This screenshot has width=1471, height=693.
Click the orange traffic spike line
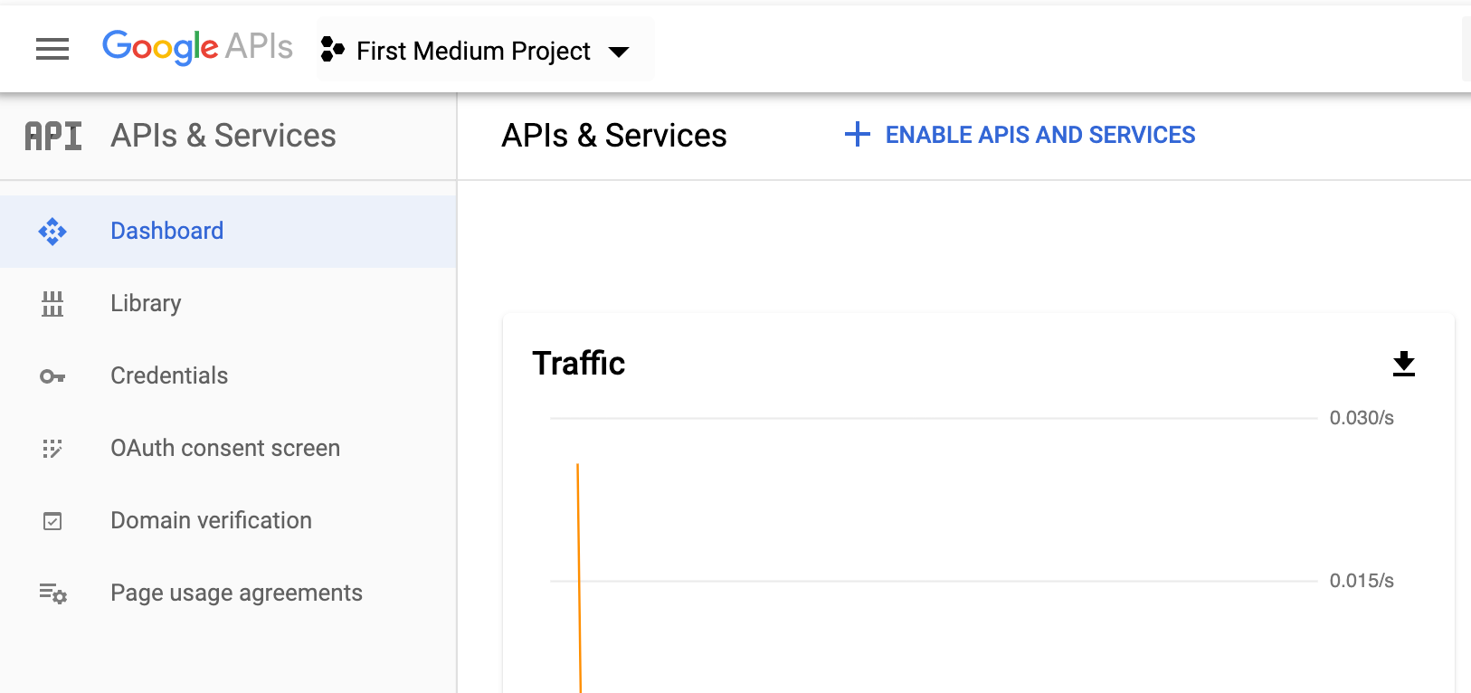click(579, 579)
